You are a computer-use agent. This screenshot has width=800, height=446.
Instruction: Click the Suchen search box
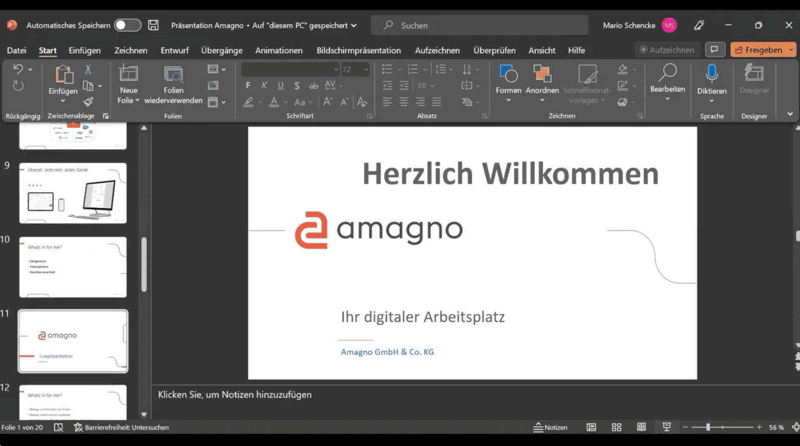pyautogui.click(x=479, y=25)
